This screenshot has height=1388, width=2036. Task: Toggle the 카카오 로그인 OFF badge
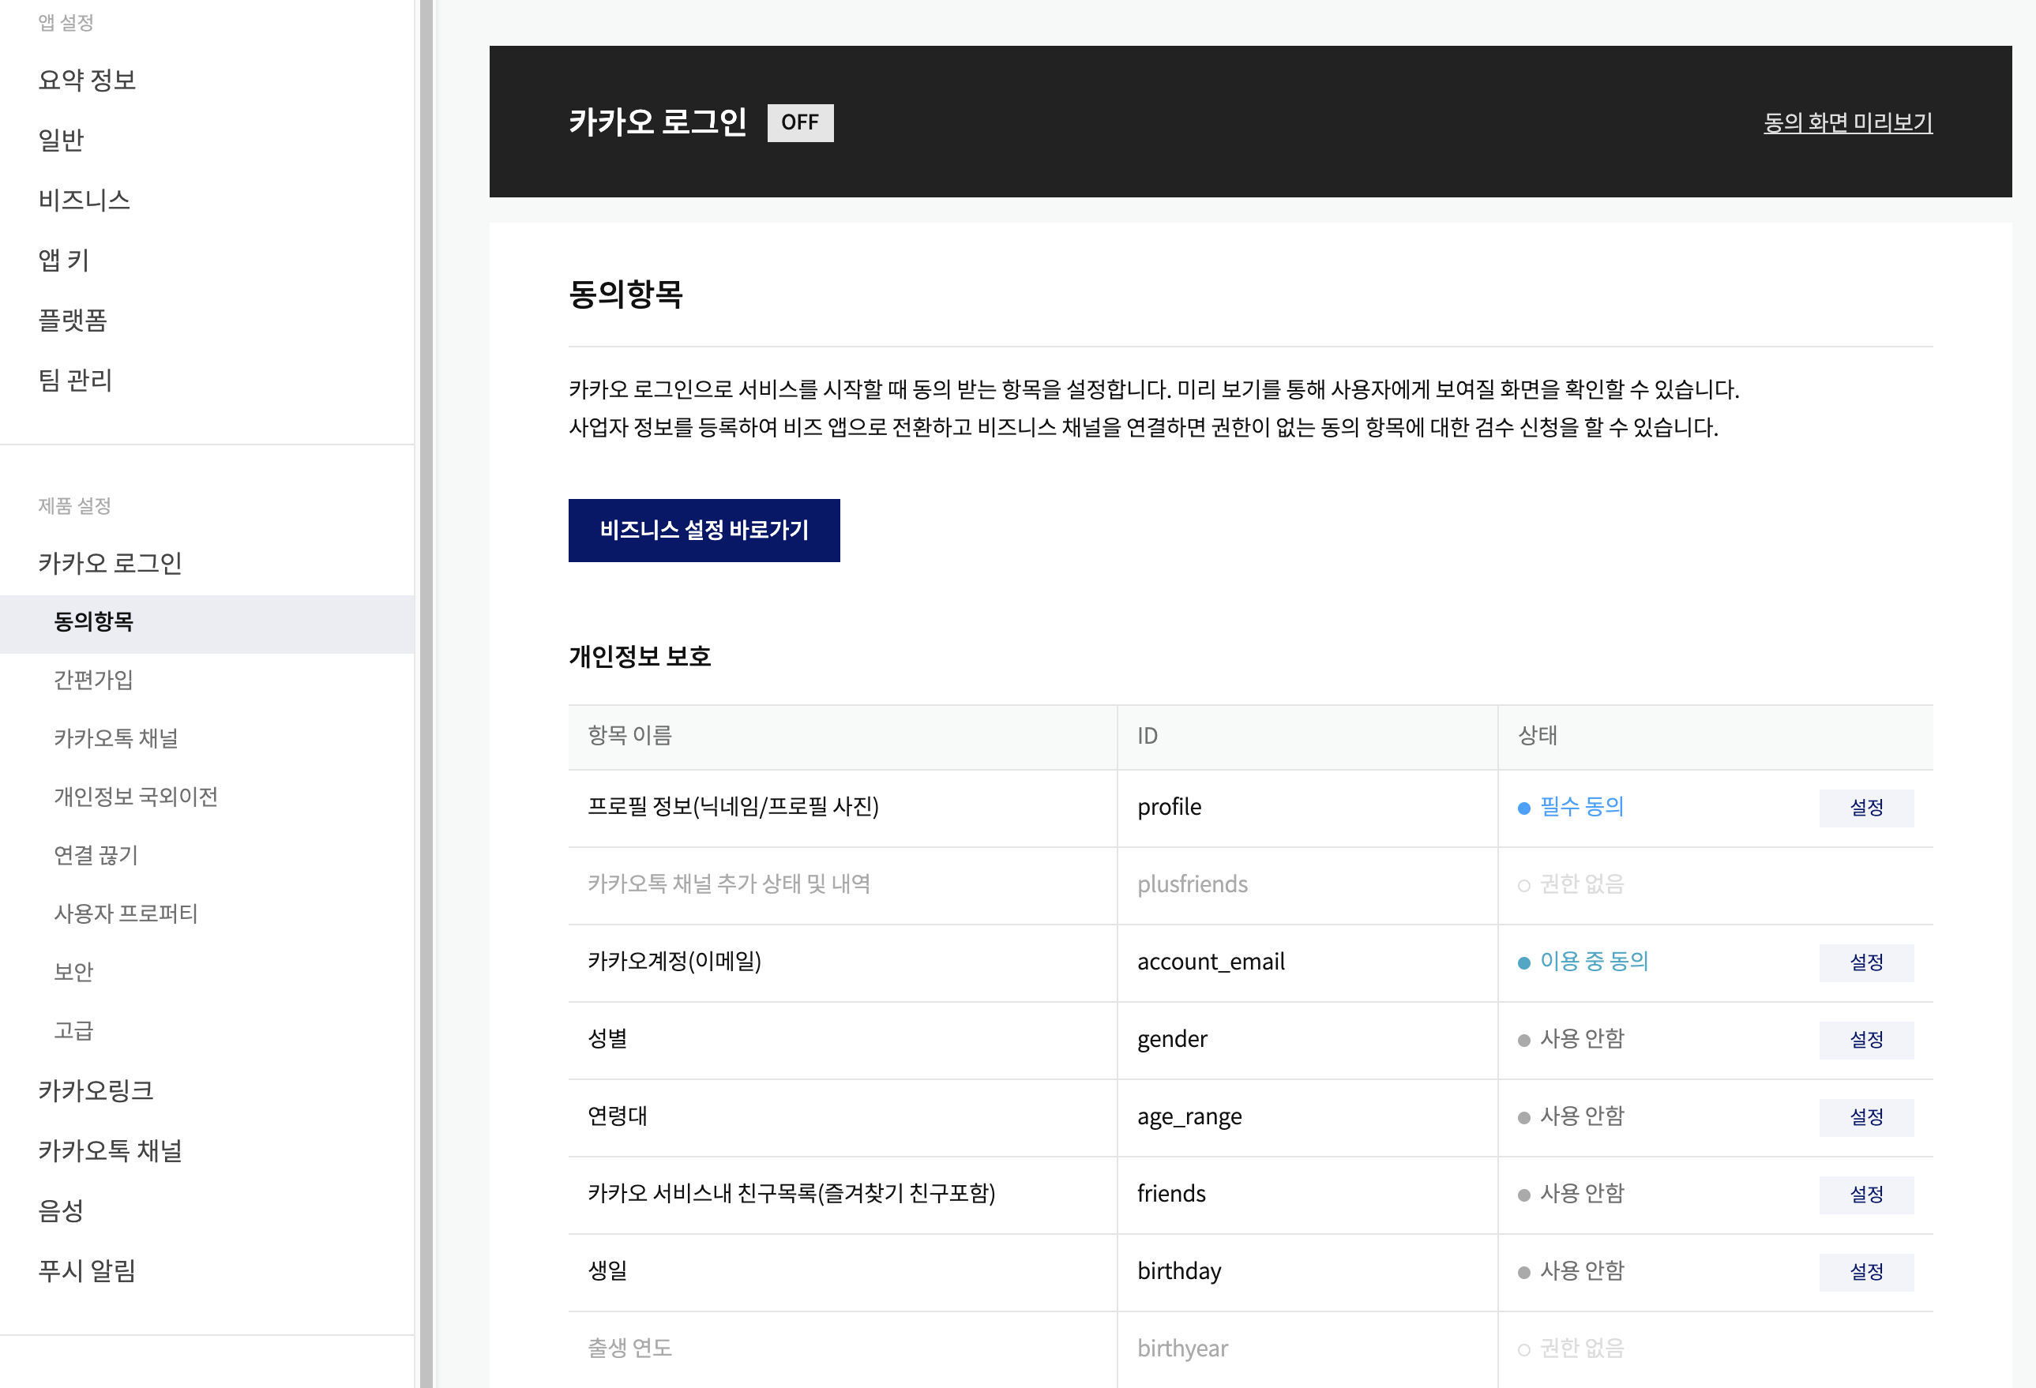coord(800,122)
